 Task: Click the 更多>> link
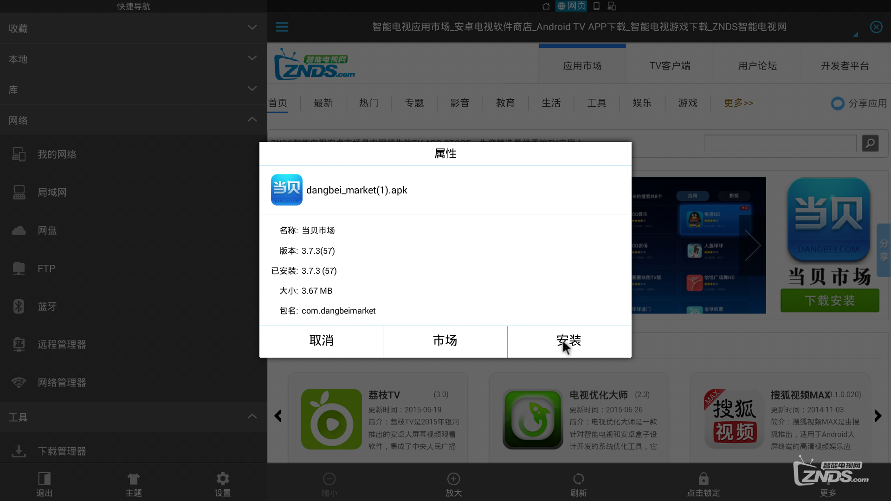click(739, 103)
